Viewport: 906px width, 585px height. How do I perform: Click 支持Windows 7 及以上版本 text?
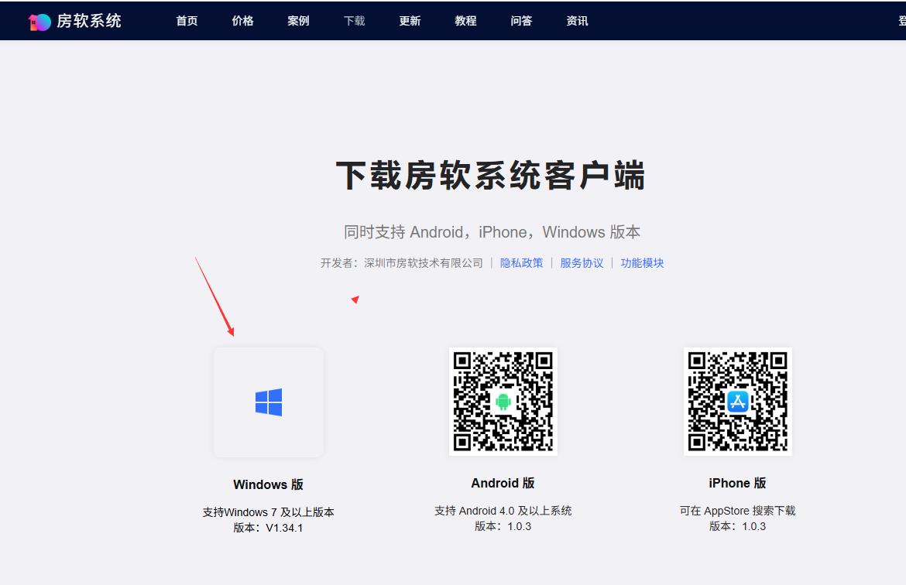268,512
